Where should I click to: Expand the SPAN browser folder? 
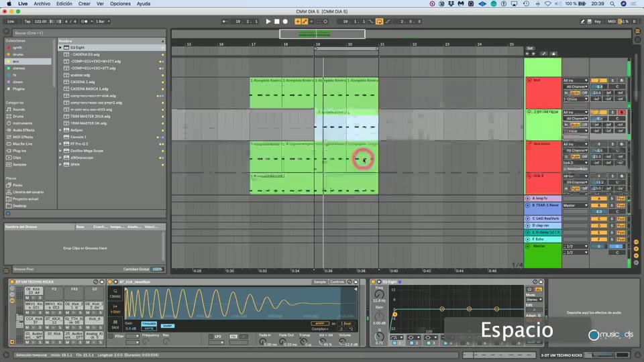coord(60,165)
